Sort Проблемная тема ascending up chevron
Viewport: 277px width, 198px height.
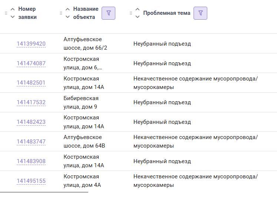[x=138, y=9]
